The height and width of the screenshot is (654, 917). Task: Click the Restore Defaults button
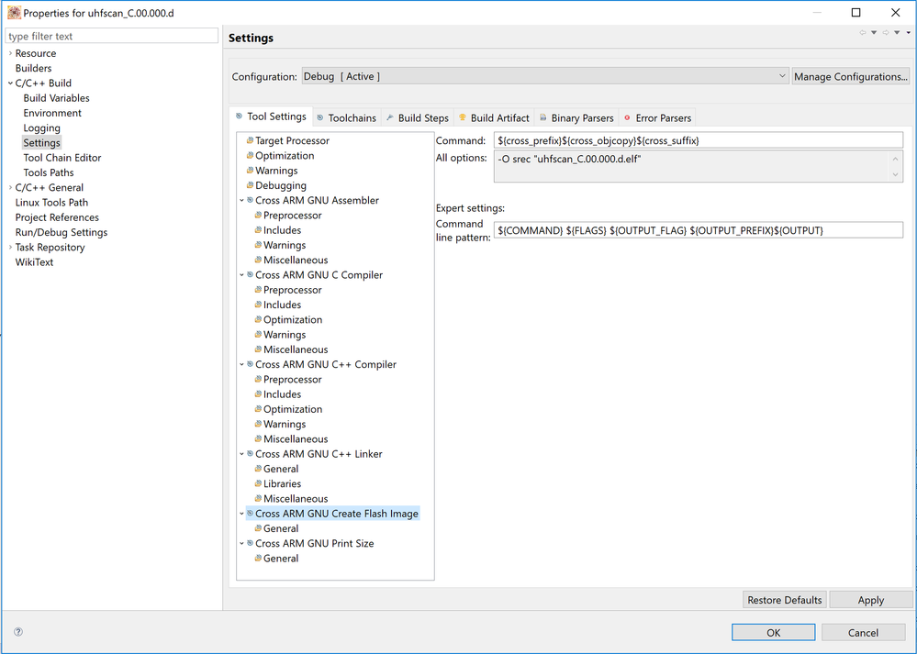click(x=784, y=600)
